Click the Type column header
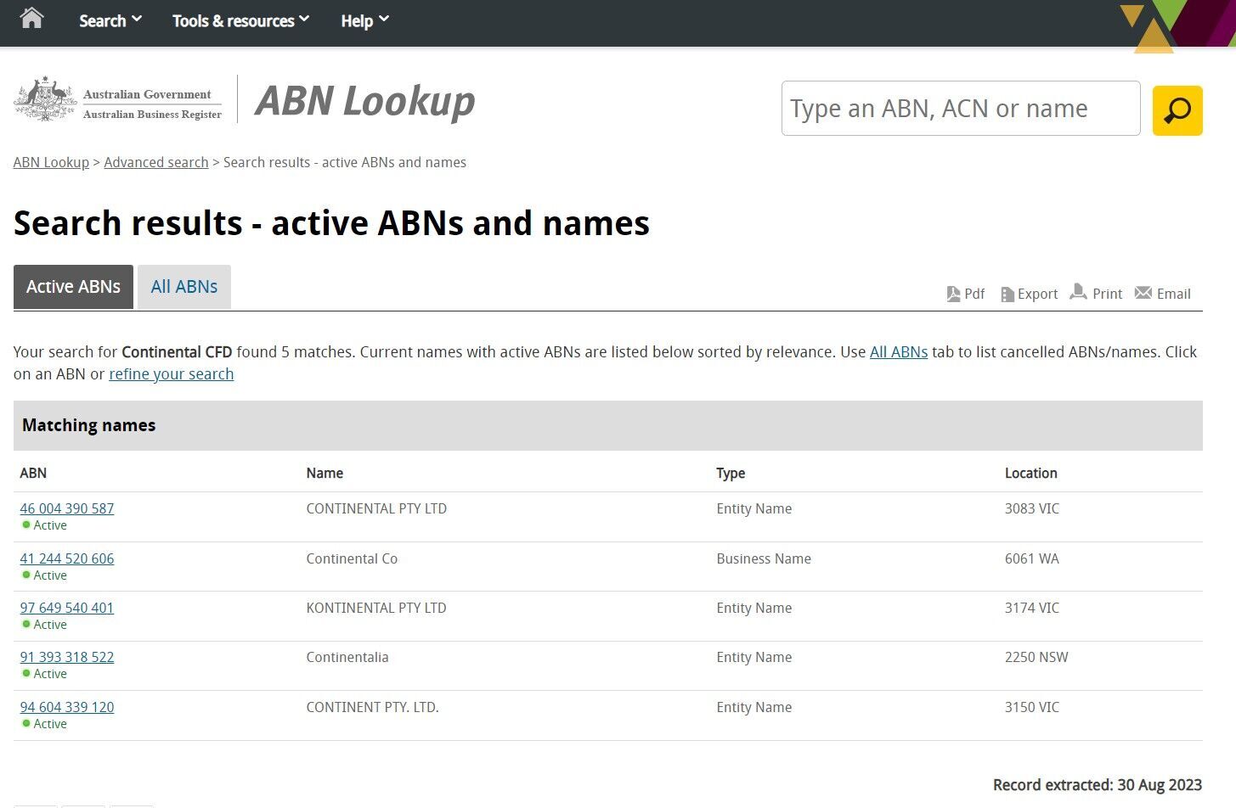This screenshot has height=808, width=1236. pyautogui.click(x=731, y=473)
